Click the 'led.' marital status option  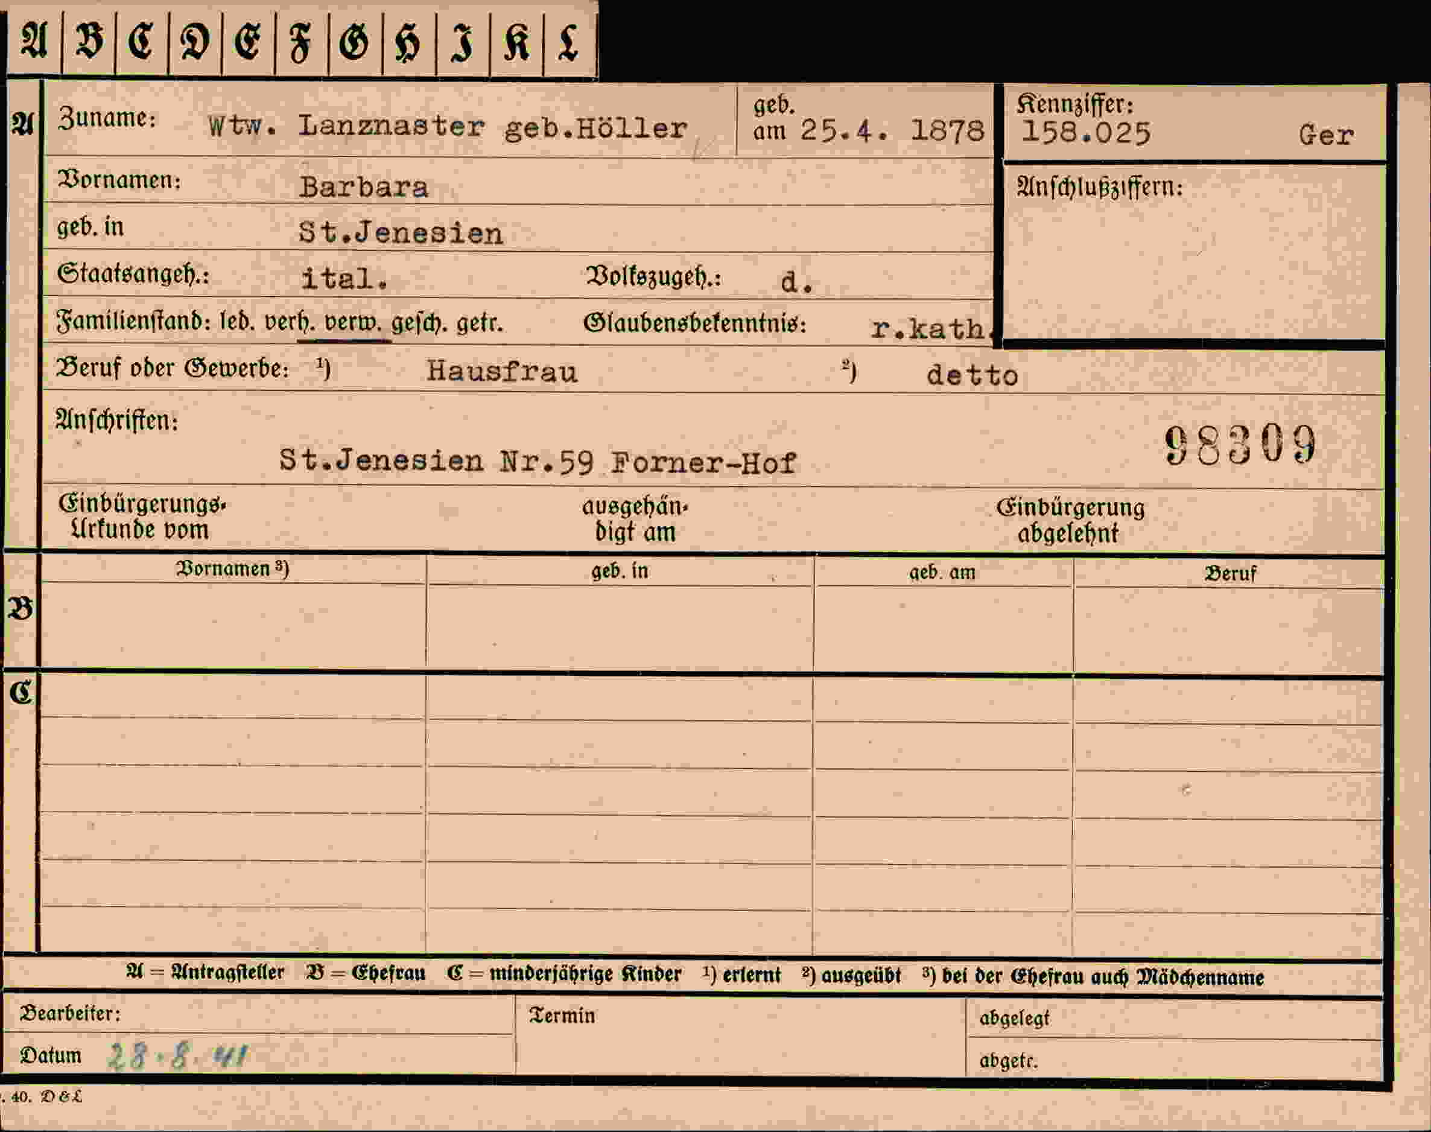(x=238, y=322)
